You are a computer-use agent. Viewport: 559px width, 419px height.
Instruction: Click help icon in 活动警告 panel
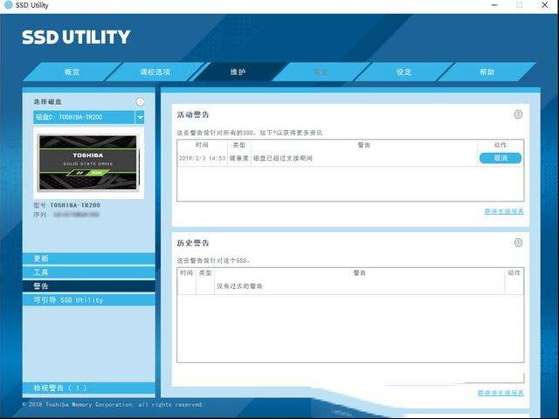tap(518, 114)
